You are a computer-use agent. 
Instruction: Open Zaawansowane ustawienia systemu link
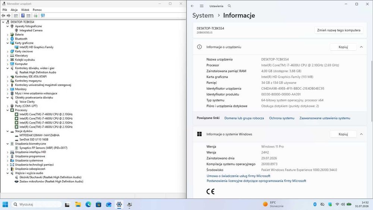tap(325, 118)
